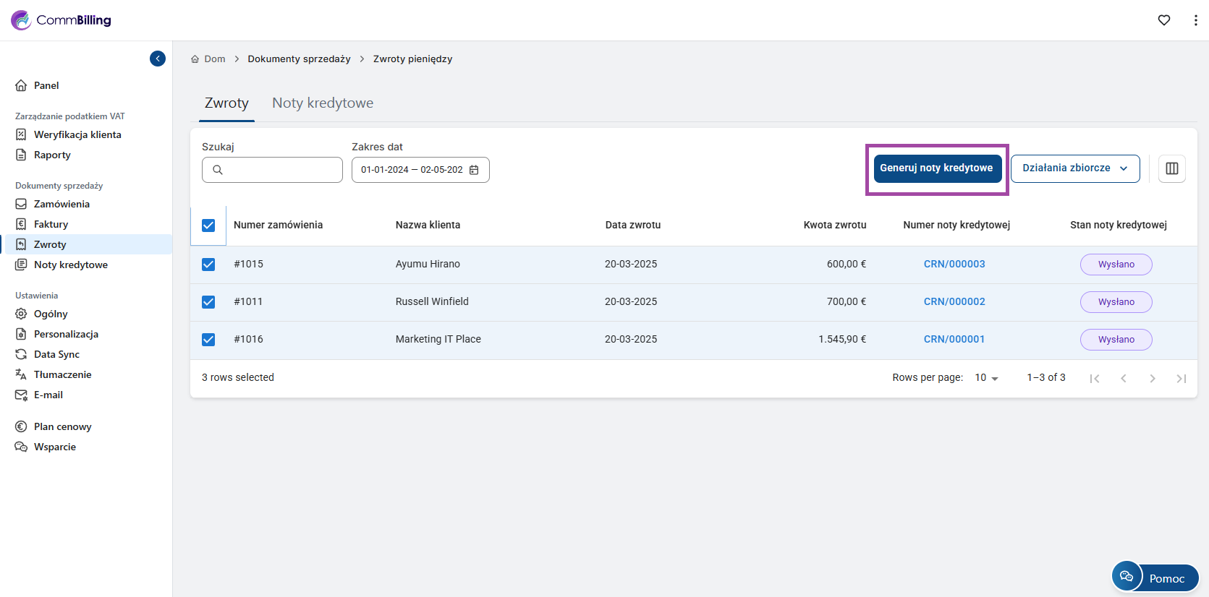This screenshot has height=597, width=1209.
Task: Open the column settings icon
Action: pos(1171,168)
